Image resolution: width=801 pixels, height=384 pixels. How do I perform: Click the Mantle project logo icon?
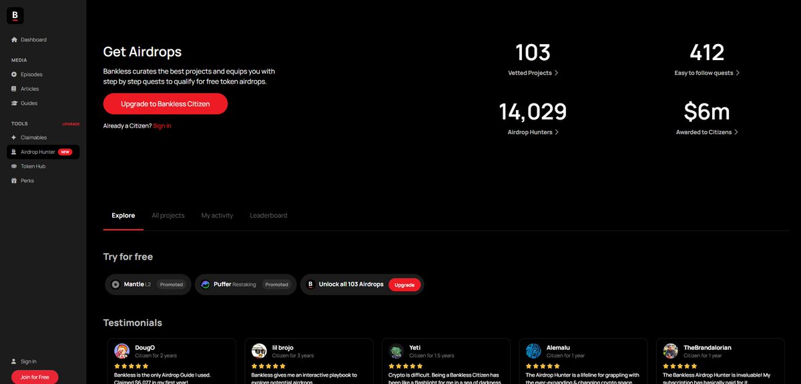point(115,284)
